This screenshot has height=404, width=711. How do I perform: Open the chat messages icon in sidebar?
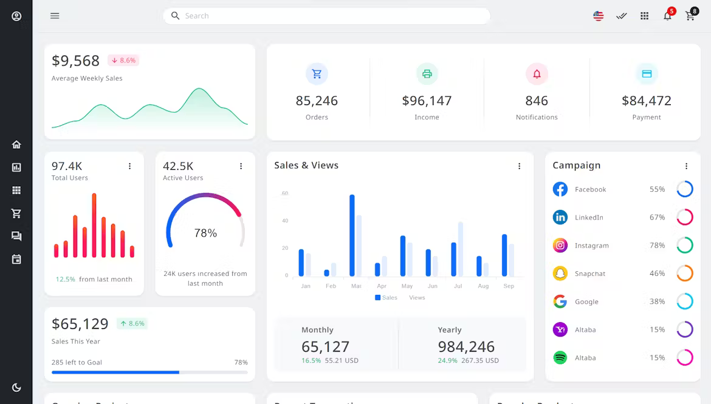click(16, 236)
